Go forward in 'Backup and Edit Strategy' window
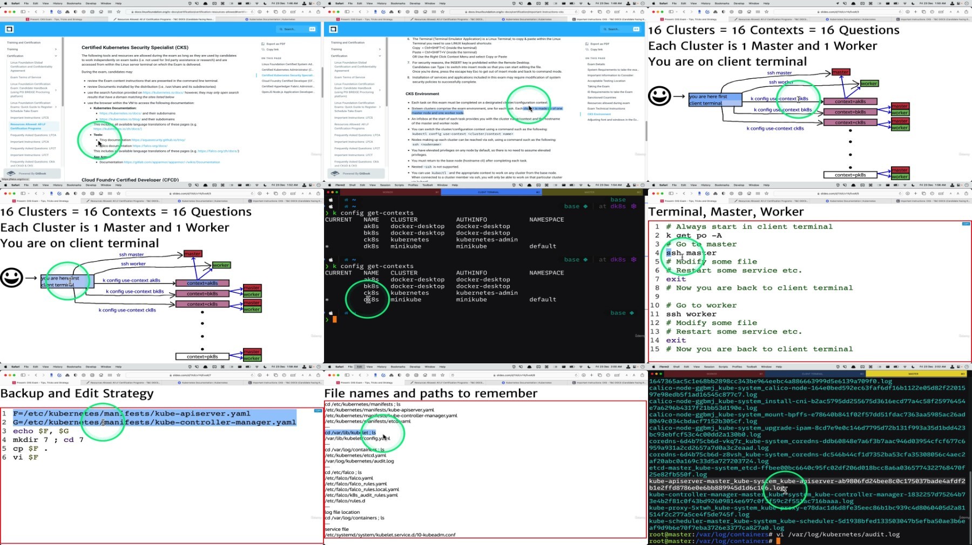The width and height of the screenshot is (972, 545). pos(43,375)
